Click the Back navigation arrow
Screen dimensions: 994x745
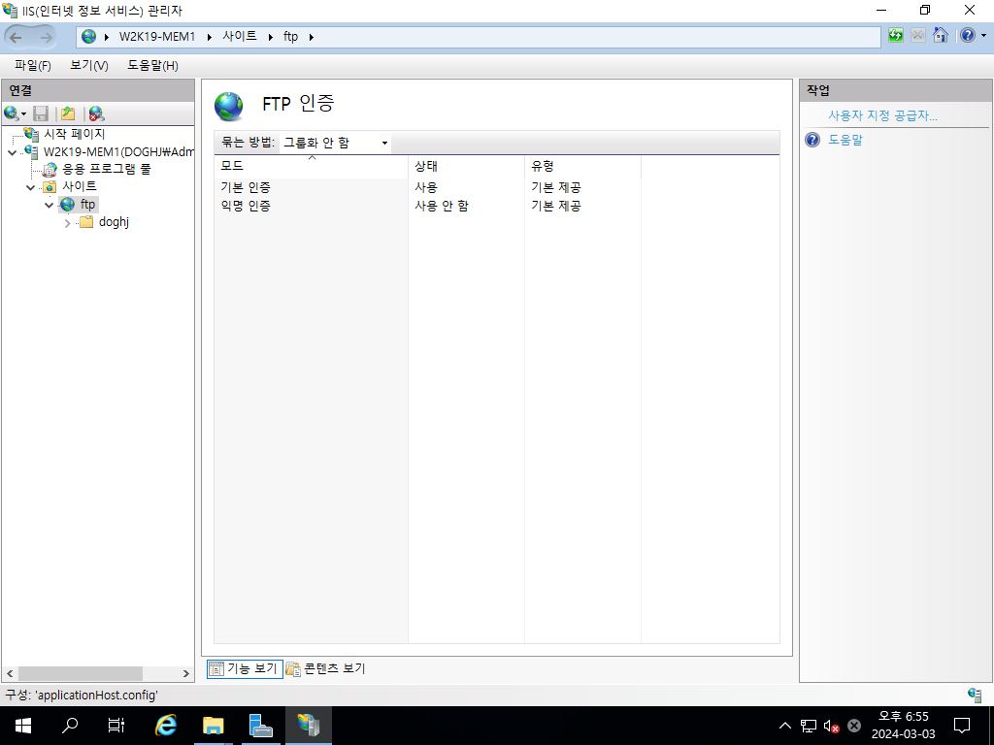click(16, 38)
